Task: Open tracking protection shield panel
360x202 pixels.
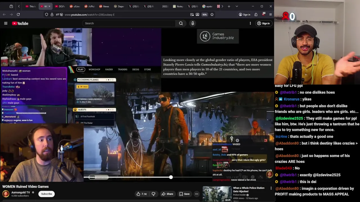Action: point(46,15)
